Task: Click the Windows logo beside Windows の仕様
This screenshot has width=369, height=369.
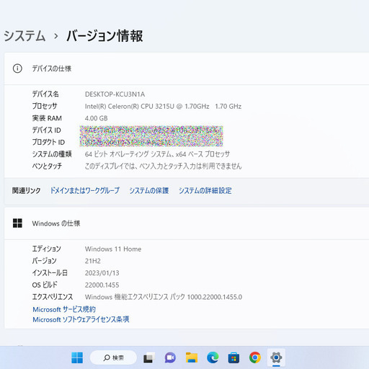Action: [x=17, y=223]
